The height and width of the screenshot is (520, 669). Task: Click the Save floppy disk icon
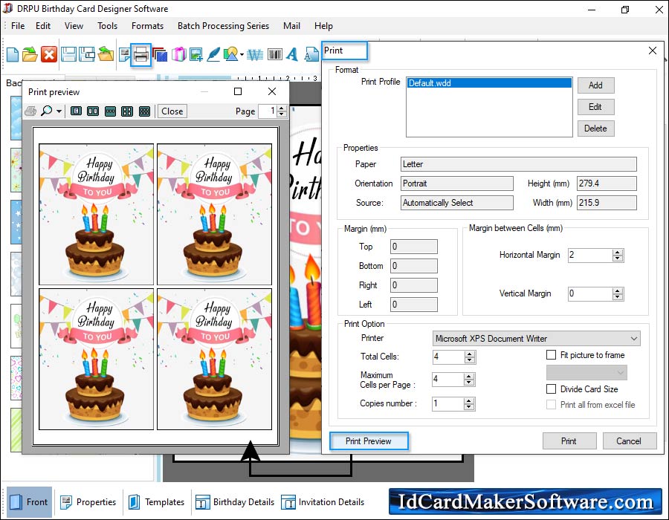click(x=68, y=54)
